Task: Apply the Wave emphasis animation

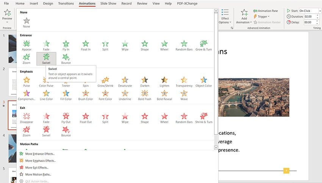Action: [x=184, y=95]
